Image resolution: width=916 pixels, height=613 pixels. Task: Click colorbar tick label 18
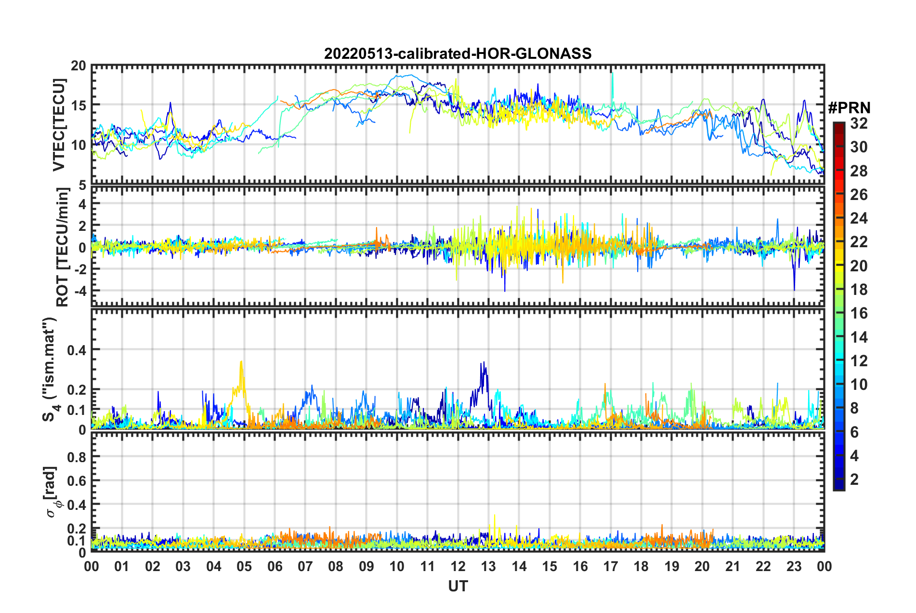[859, 290]
